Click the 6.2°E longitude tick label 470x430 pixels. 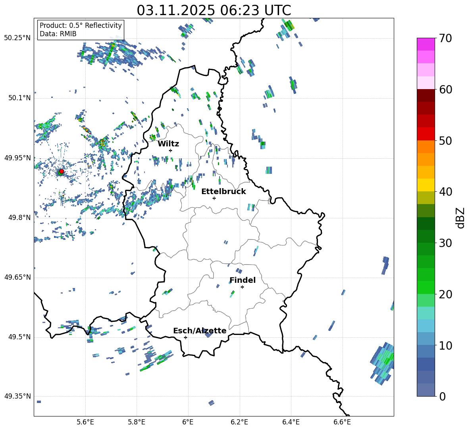click(239, 422)
